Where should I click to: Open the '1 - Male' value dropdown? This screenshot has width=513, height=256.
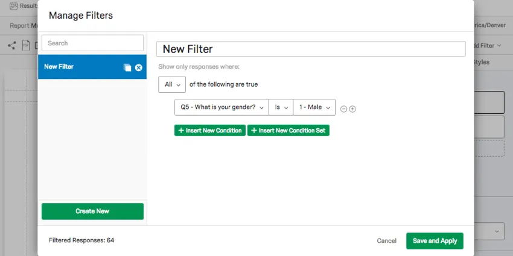click(x=314, y=107)
